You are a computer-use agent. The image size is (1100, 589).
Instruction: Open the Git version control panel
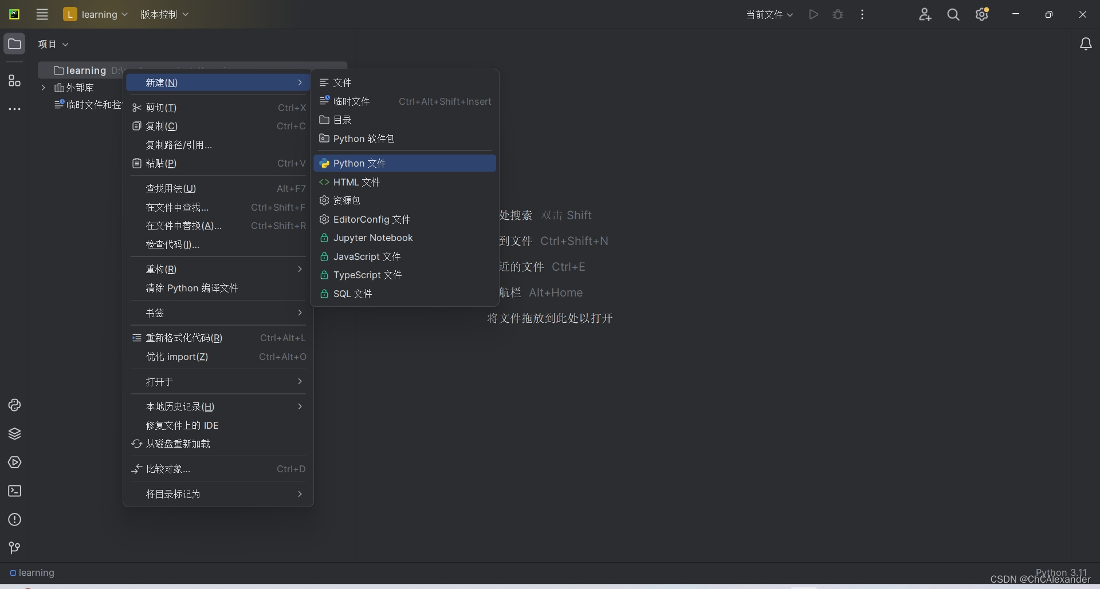point(14,548)
